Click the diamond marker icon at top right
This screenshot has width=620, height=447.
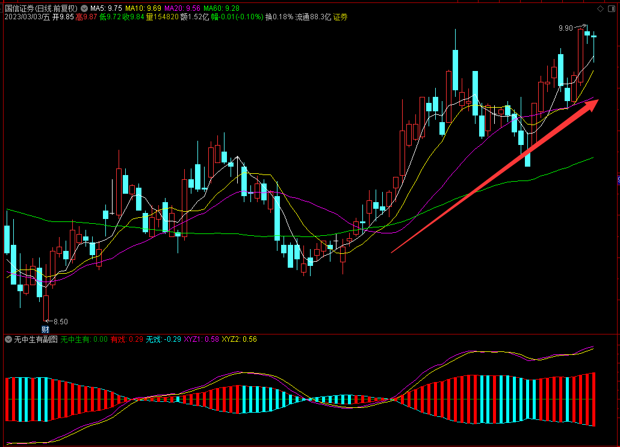click(600, 8)
